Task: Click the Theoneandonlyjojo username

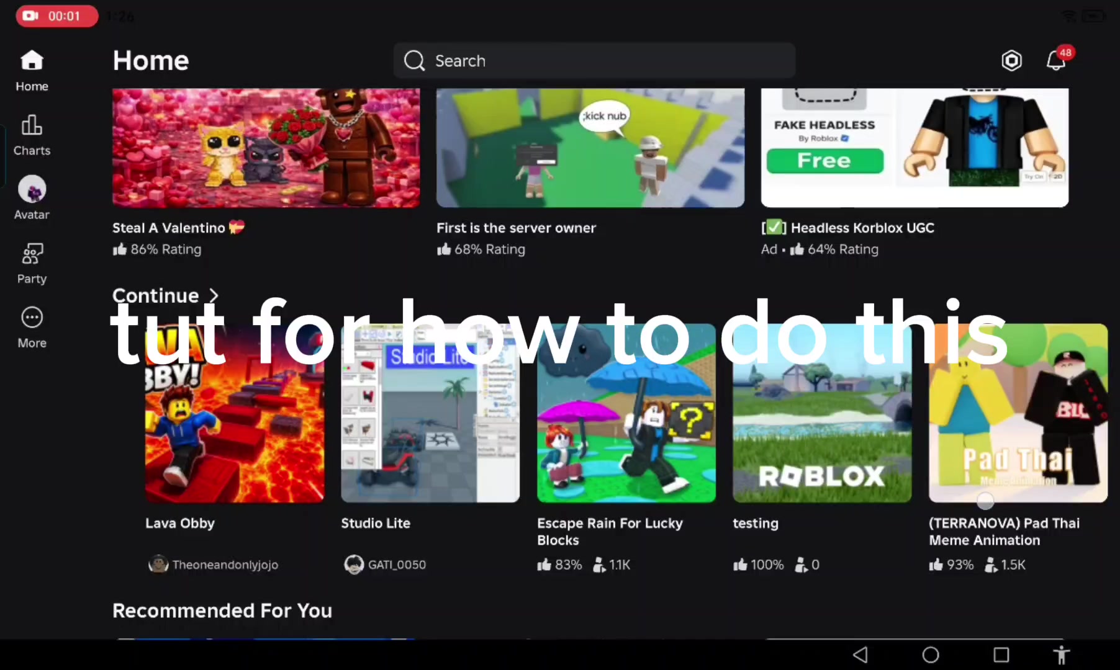Action: [x=225, y=565]
